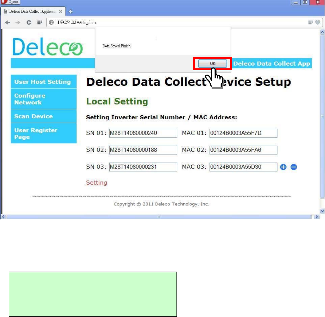This screenshot has width=325, height=317.
Task: Click the Deleco Data Collect App banner text
Action: [x=272, y=63]
